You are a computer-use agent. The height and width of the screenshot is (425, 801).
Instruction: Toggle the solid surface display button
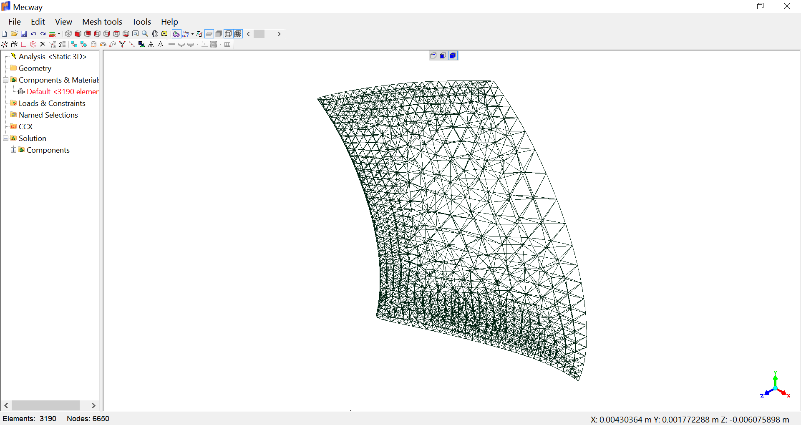[219, 34]
